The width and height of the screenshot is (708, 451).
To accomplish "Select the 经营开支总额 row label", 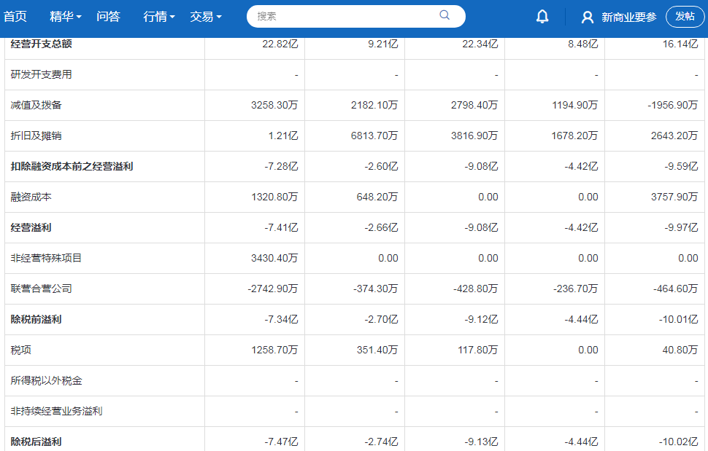I will coord(42,44).
